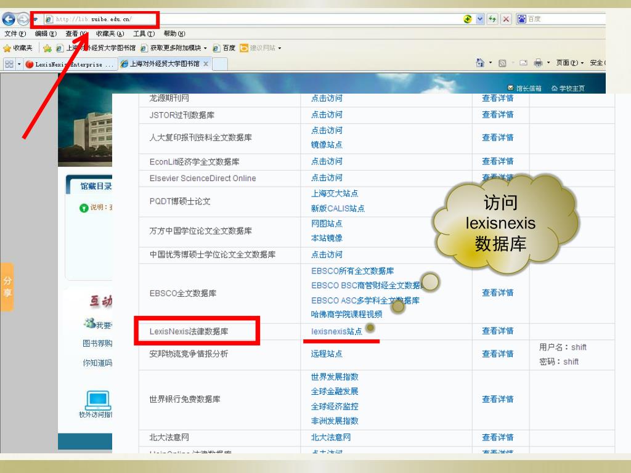
Task: Click the 上海交大站点 link for PQDT
Action: tap(335, 193)
